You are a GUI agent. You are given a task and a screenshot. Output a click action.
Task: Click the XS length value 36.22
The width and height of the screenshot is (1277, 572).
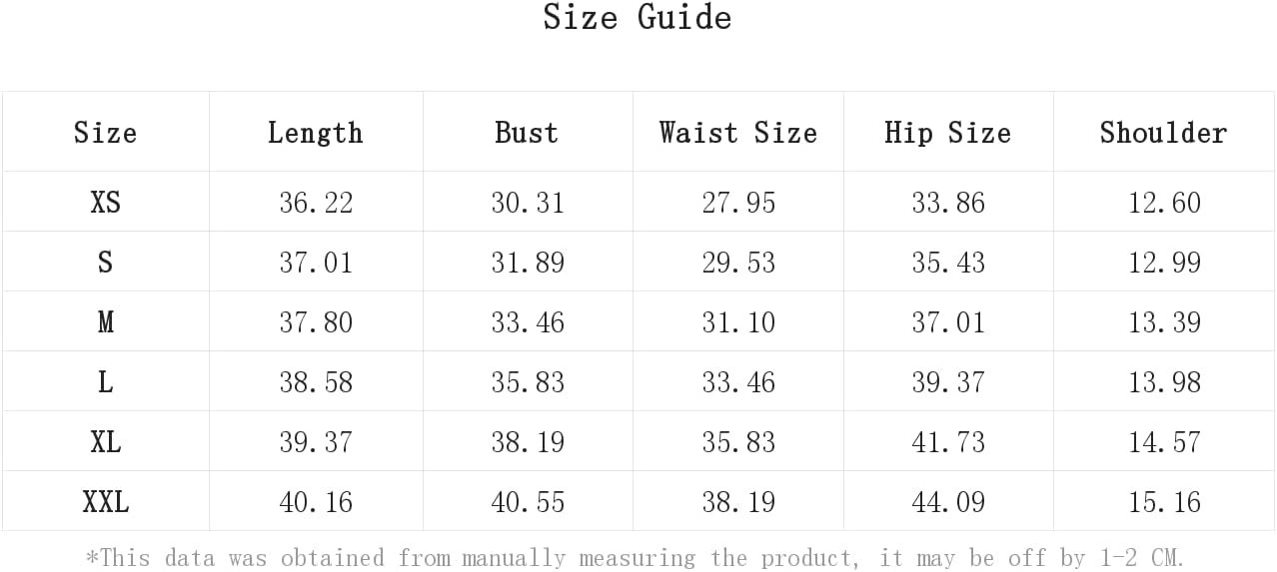(316, 203)
